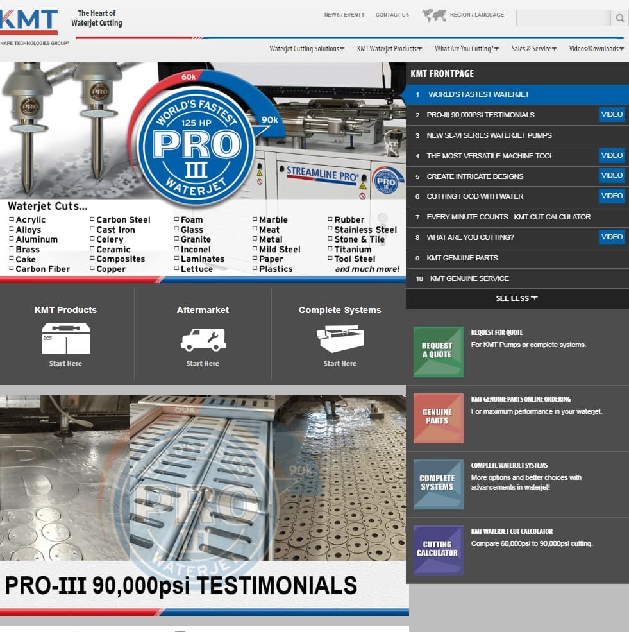Select Every Minute Counts - KMT Cut Calculator item
629x632 pixels.
[x=517, y=217]
